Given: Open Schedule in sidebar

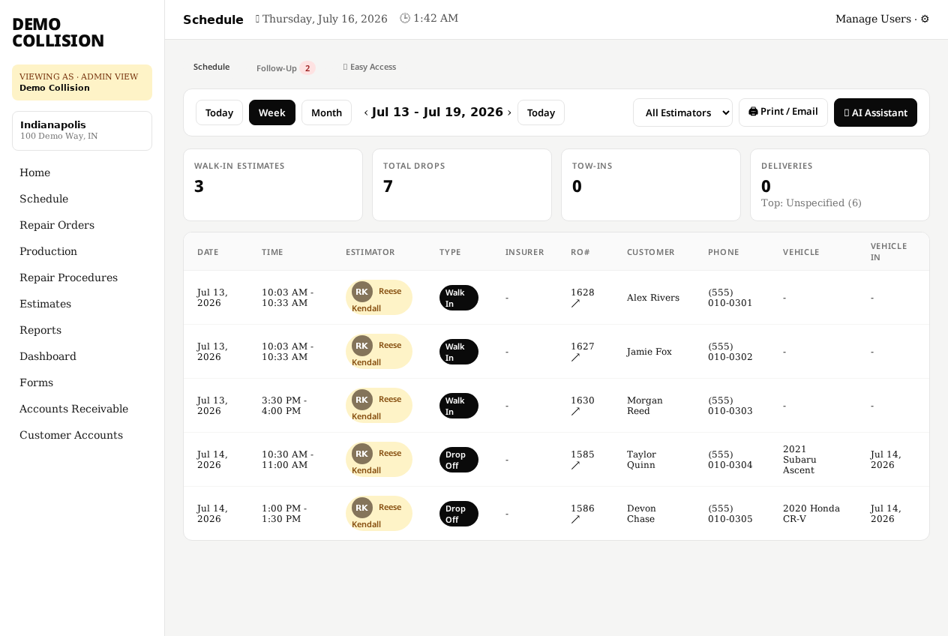Looking at the screenshot, I should click(82, 199).
